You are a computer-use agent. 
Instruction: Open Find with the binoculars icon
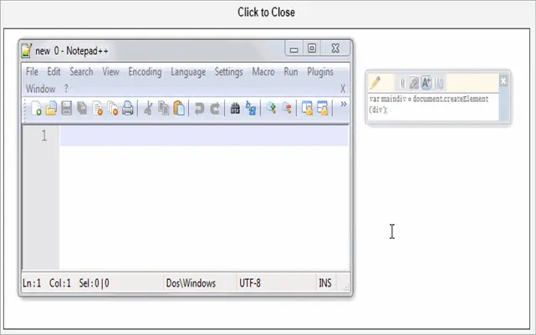[x=235, y=109]
